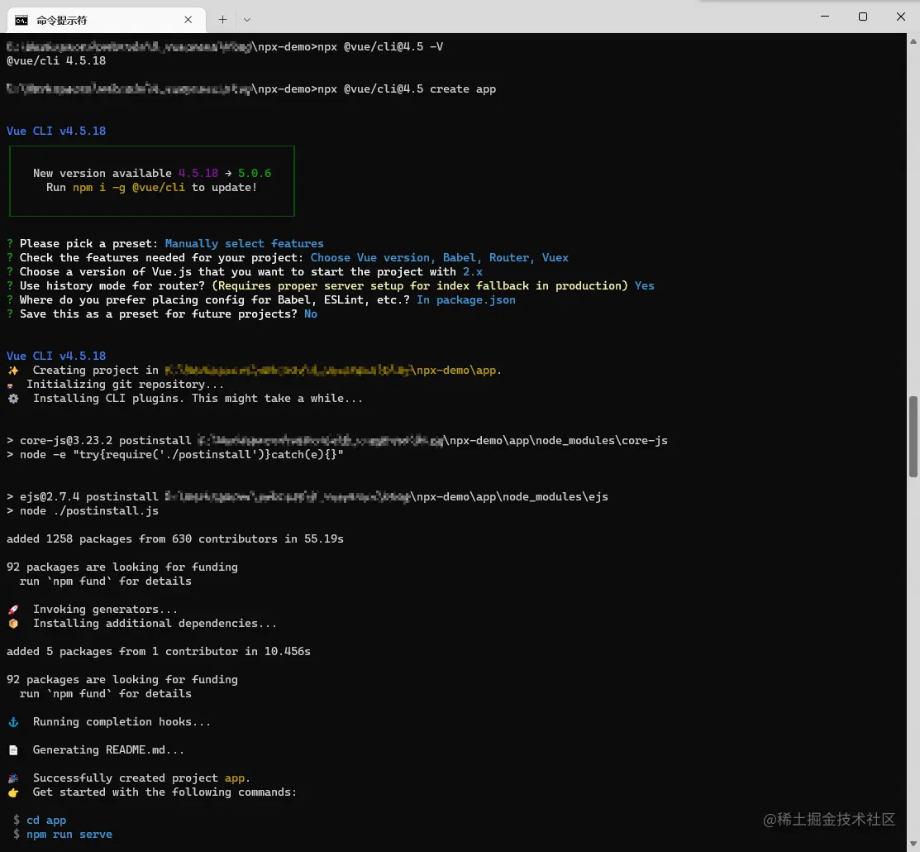Select the 命令提示符 terminal tab

(106, 20)
